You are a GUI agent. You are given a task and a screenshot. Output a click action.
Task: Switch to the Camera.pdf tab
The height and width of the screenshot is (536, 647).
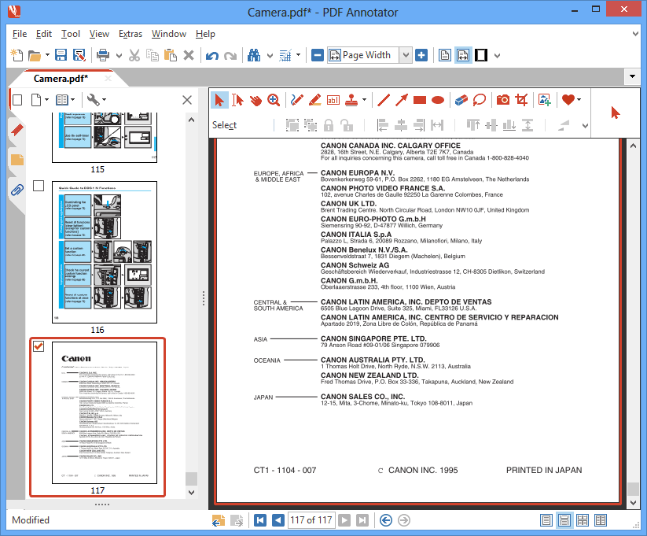click(x=61, y=79)
